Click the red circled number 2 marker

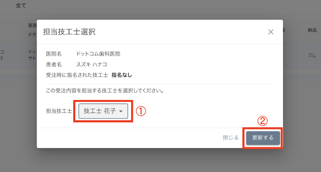pyautogui.click(x=263, y=121)
